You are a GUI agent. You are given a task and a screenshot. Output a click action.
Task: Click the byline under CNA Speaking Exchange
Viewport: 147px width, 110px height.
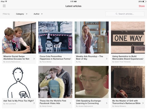click(85, 106)
